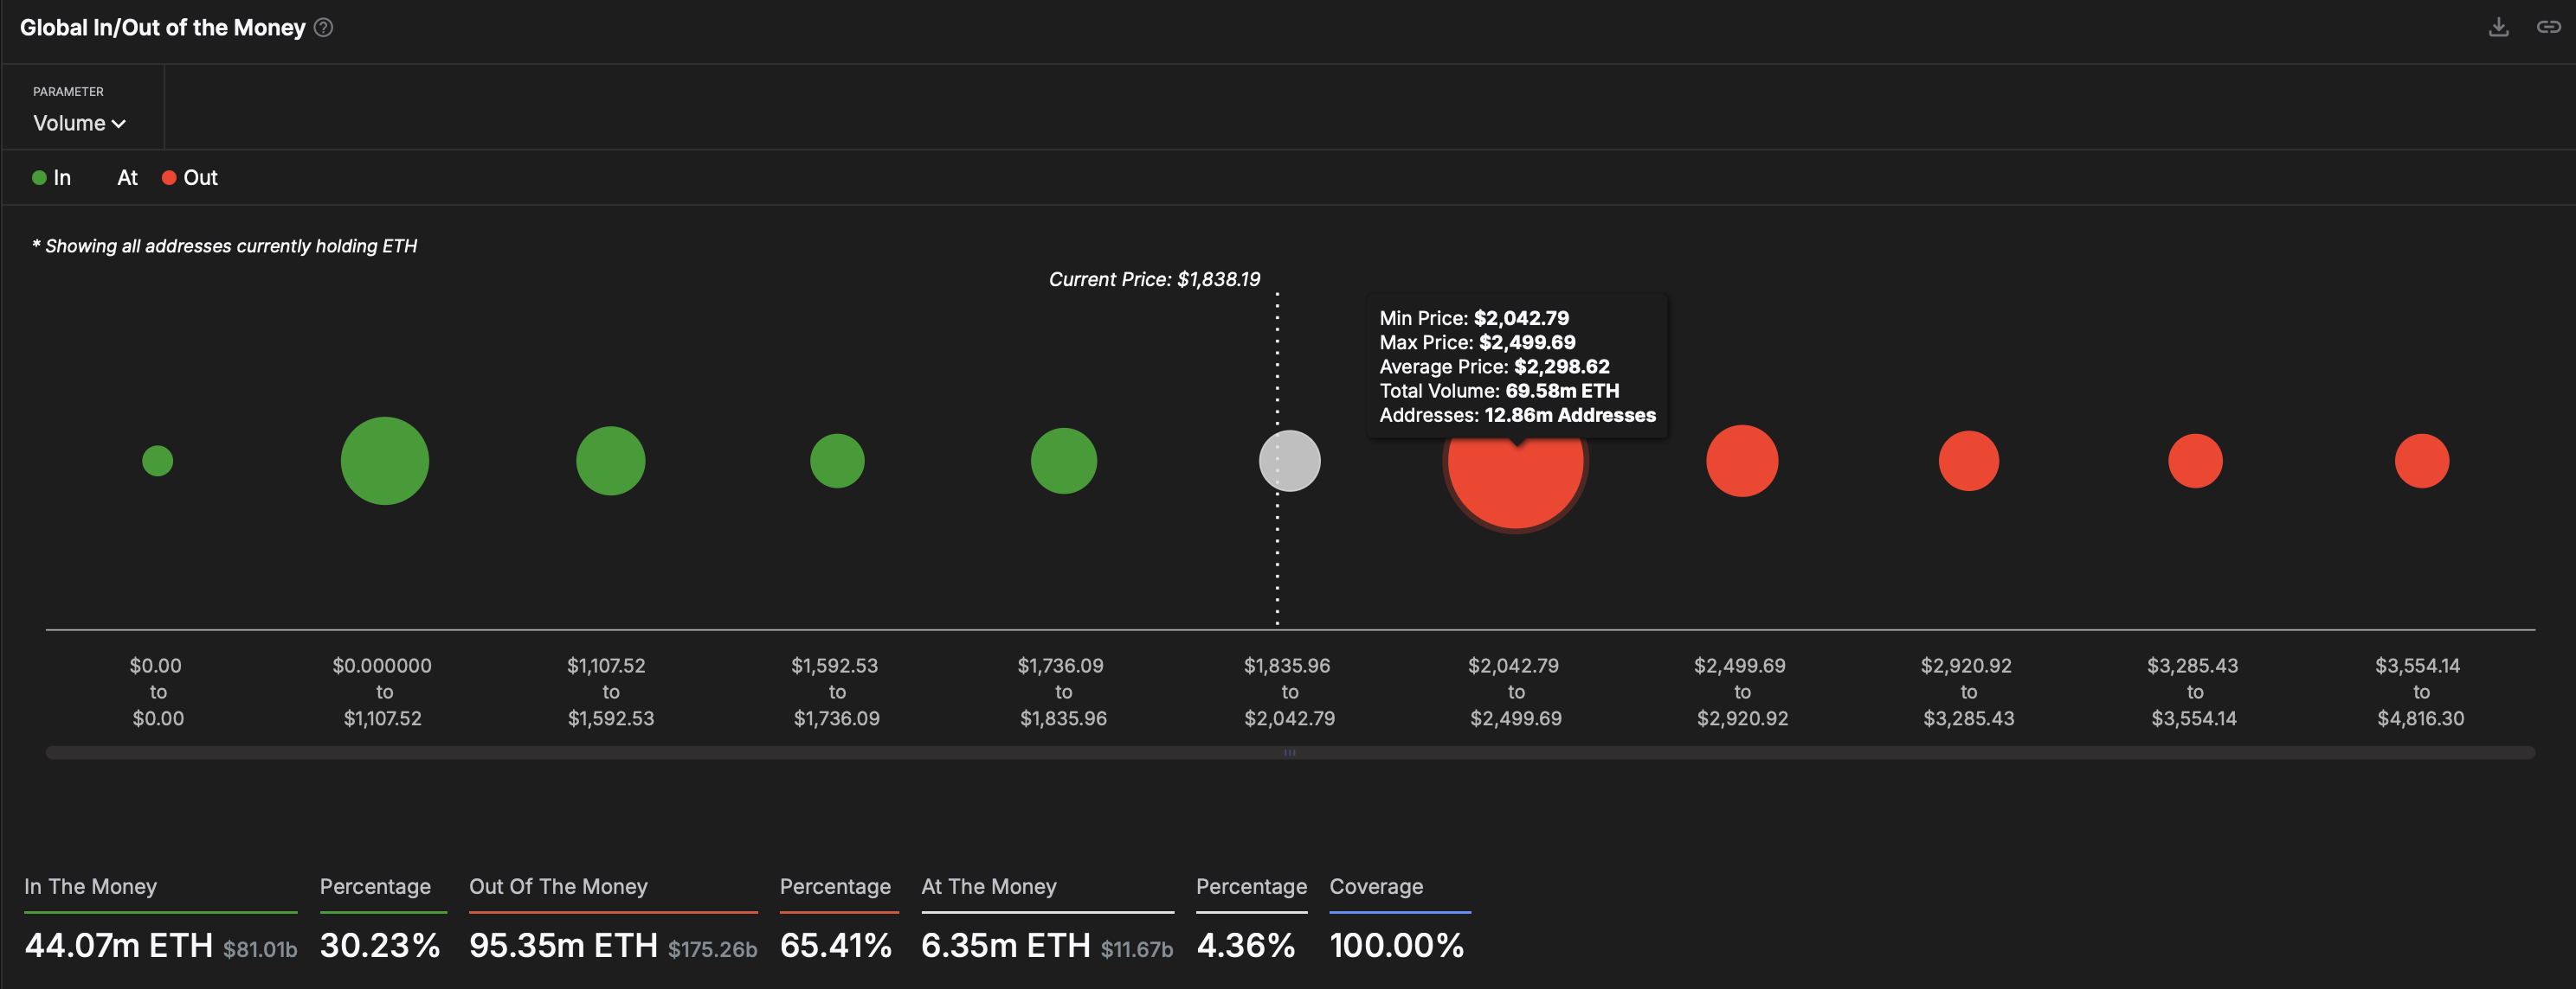Screen dimensions: 2576x989
Task: Click the large green bubble at $0.000000 to $1,107.52
Action: (x=384, y=461)
